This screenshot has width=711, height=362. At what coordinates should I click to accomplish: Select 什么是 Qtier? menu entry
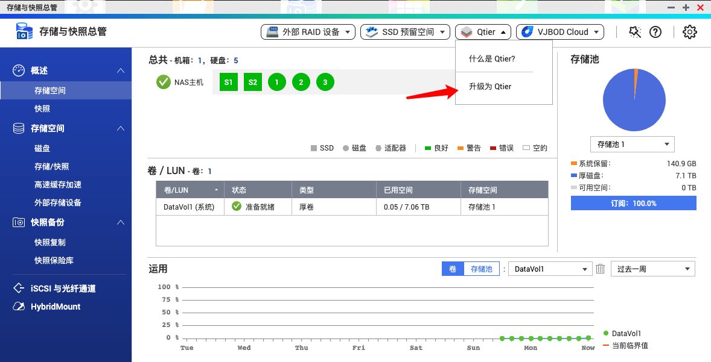point(492,59)
